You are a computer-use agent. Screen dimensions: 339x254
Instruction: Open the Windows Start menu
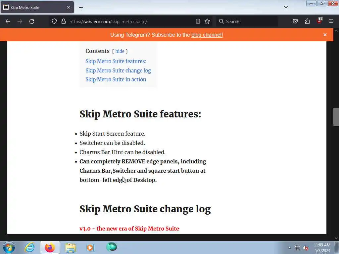click(x=9, y=247)
